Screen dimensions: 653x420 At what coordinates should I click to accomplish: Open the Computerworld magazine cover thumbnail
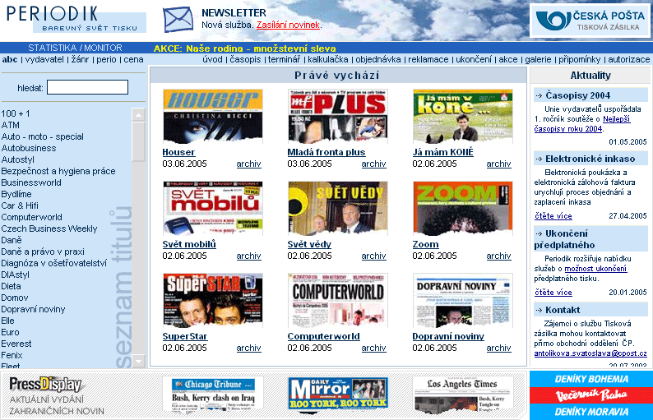[337, 301]
